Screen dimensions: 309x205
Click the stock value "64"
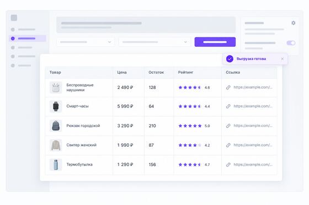click(151, 106)
